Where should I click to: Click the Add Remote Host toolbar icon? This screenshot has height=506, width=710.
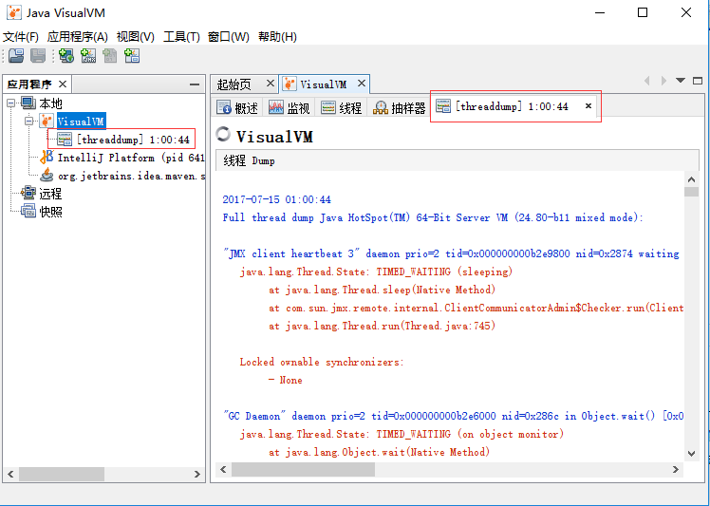[x=66, y=56]
